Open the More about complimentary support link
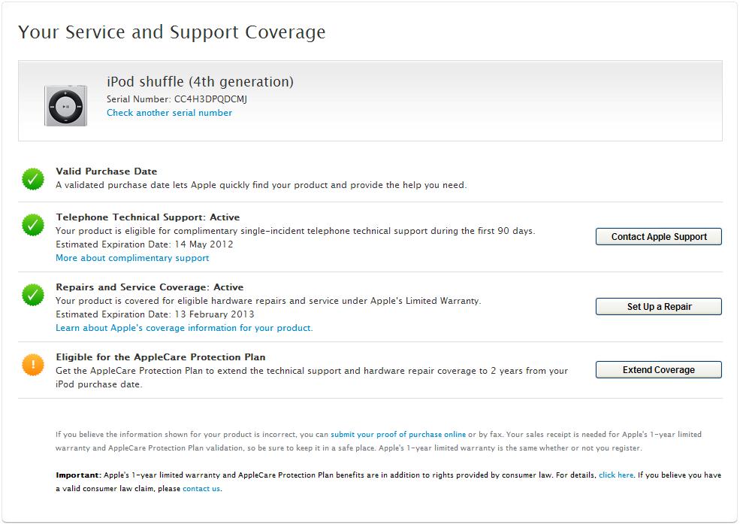 (132, 258)
